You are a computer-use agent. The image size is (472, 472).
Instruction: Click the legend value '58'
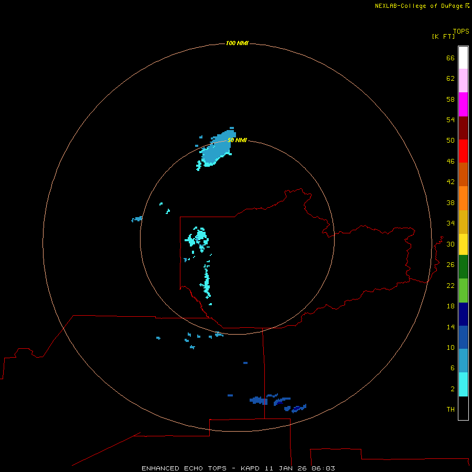click(x=450, y=99)
